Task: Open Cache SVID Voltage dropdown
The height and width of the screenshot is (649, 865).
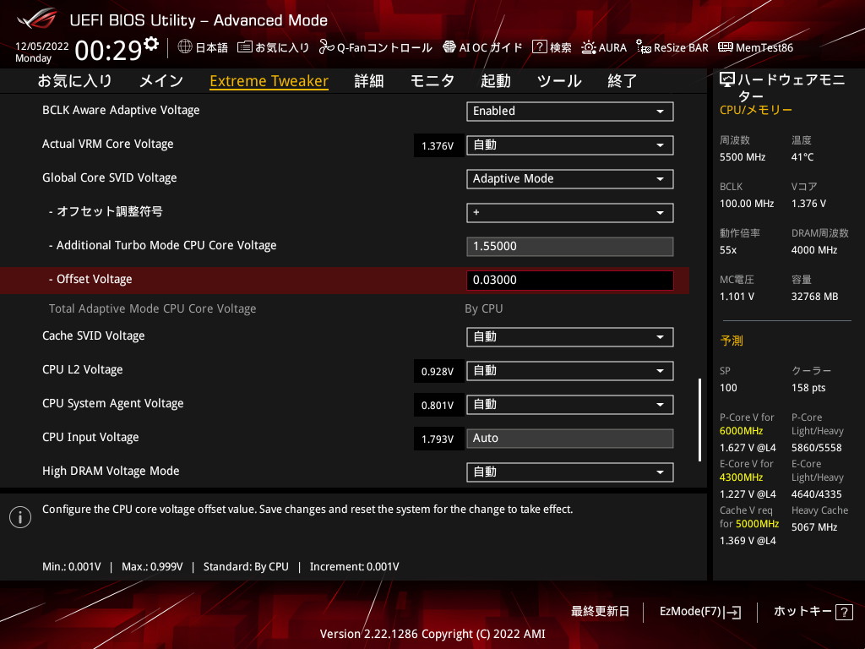Action: tap(570, 337)
